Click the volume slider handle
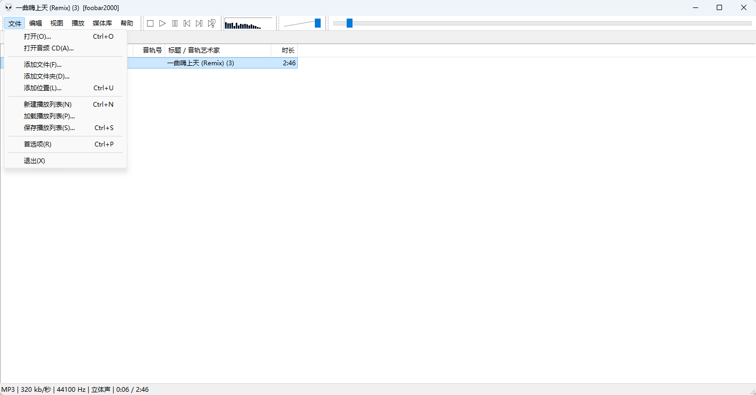 pyautogui.click(x=317, y=23)
